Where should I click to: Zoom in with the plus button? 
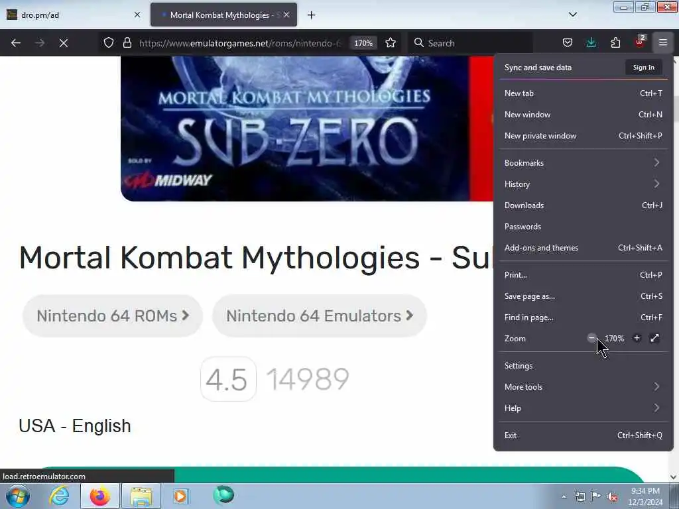(x=637, y=338)
